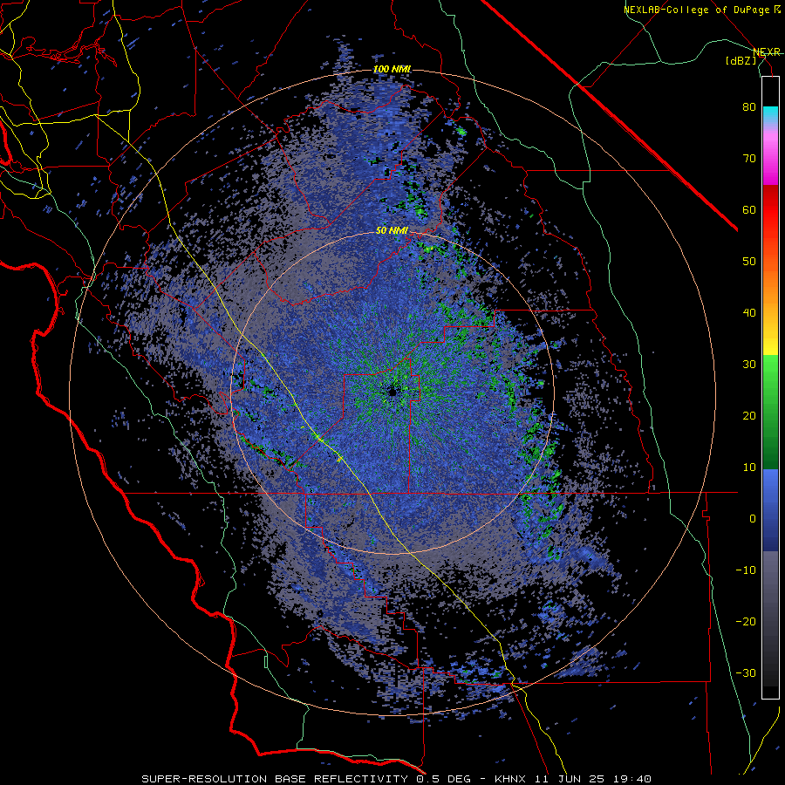This screenshot has width=785, height=785.
Task: Click the -30 value on dBZ scale
Action: click(x=746, y=672)
